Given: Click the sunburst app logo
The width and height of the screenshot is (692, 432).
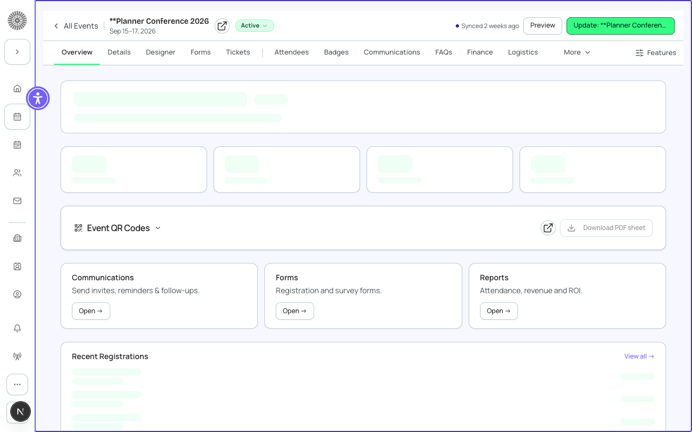Looking at the screenshot, I should pyautogui.click(x=17, y=21).
